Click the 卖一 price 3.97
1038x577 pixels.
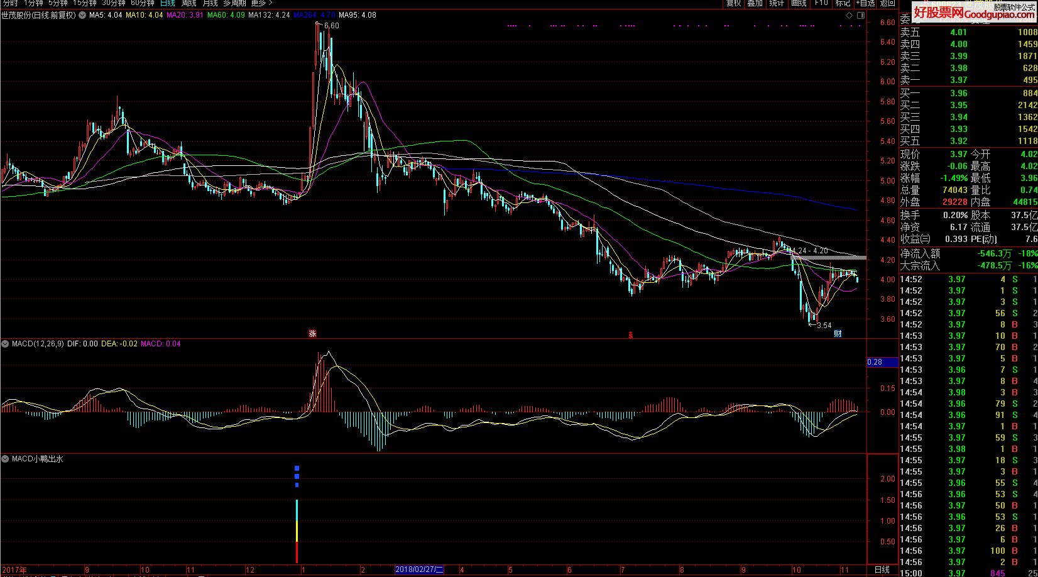(958, 80)
